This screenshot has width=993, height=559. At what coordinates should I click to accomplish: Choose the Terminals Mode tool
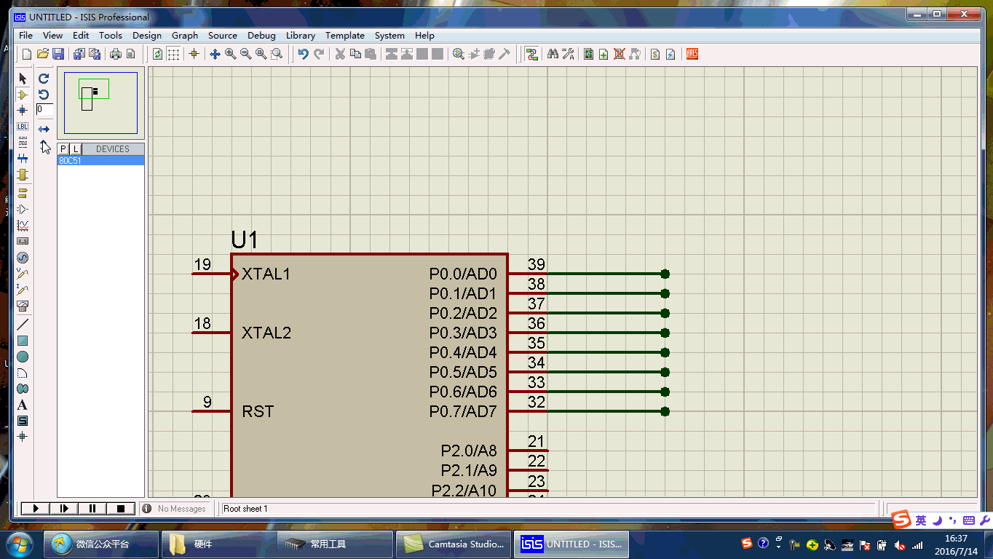[23, 194]
